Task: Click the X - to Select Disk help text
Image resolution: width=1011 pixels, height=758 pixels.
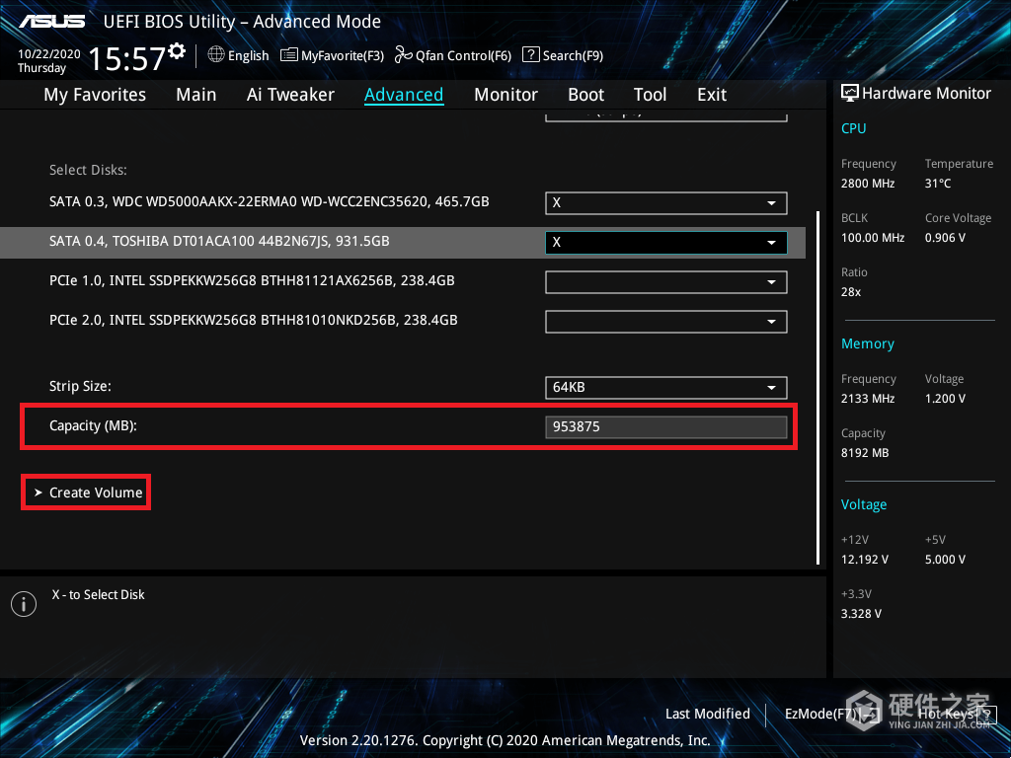Action: tap(98, 595)
